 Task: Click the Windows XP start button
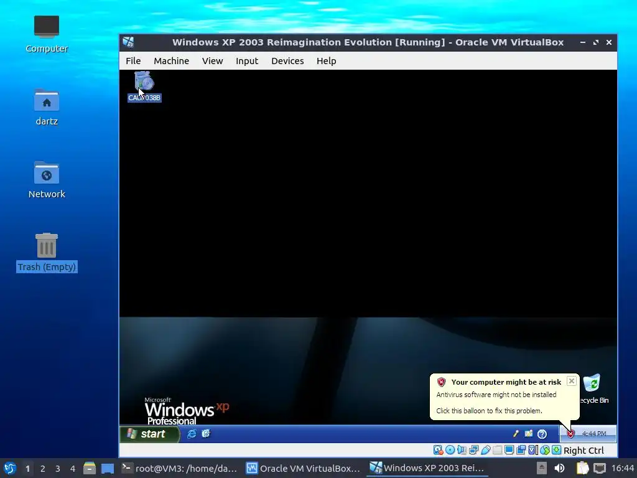(149, 434)
